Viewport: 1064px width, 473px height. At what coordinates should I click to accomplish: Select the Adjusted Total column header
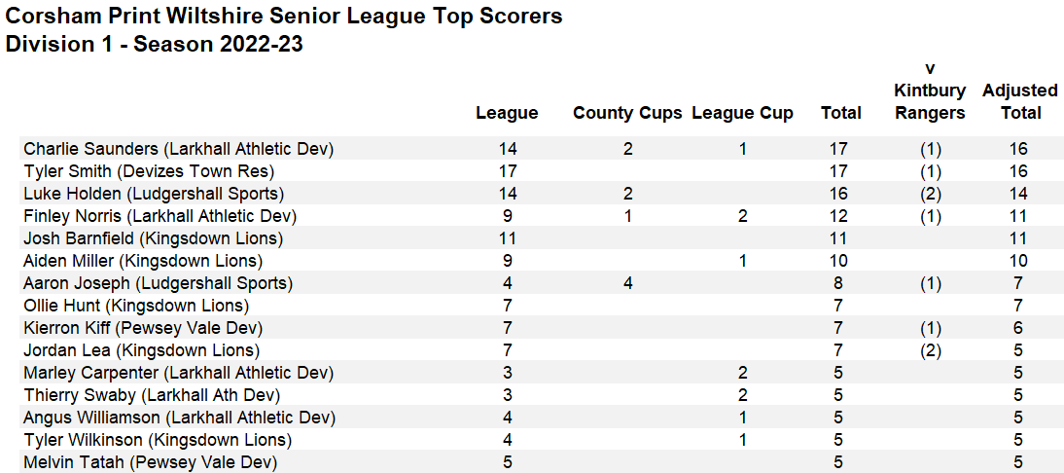tap(1019, 101)
